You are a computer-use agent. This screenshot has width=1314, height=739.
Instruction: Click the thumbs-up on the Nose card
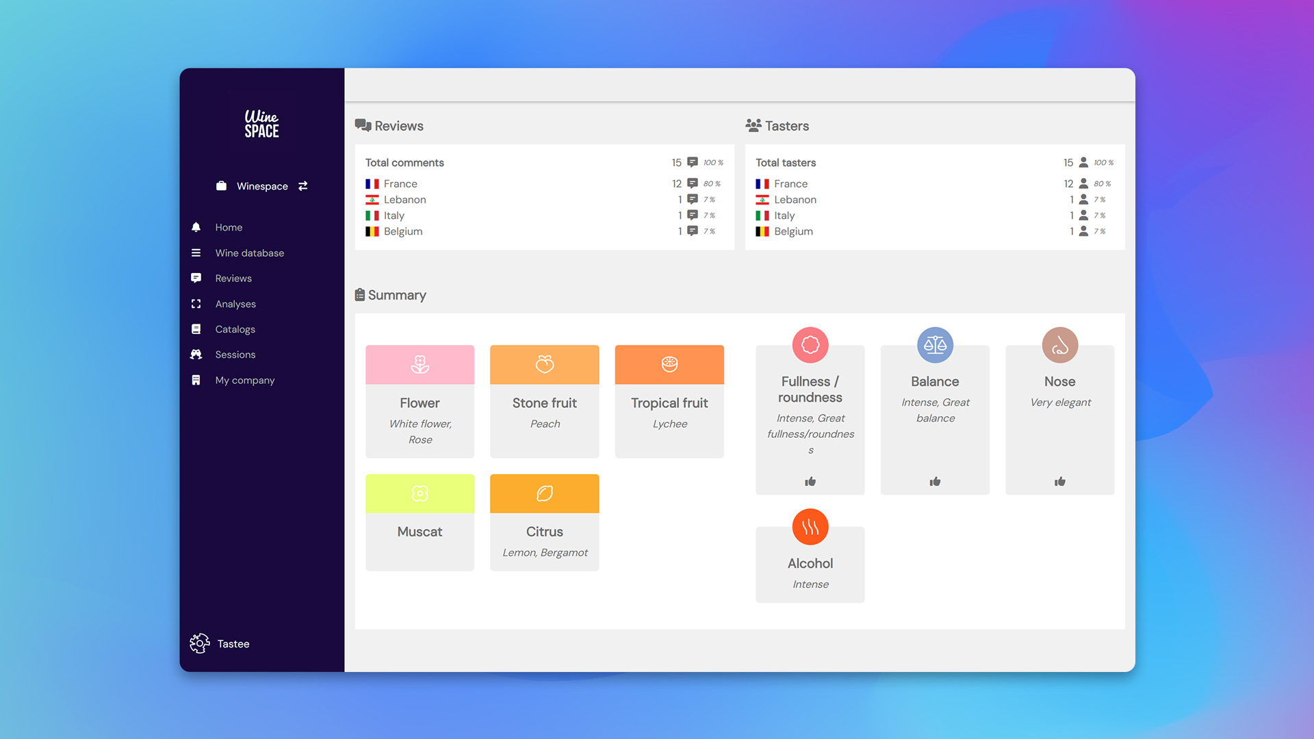coord(1059,482)
